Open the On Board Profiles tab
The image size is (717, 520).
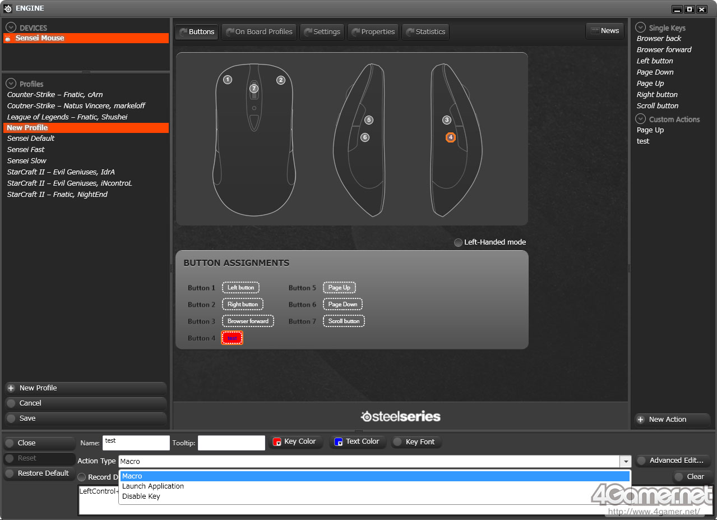(x=259, y=32)
